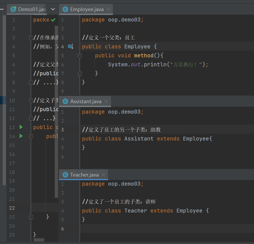Image resolution: width=254 pixels, height=244 pixels.
Task: Collapse the method fold at Demo01 line 14
Action: click(x=31, y=136)
